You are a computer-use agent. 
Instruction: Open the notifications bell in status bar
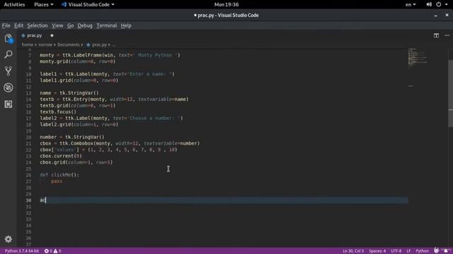click(x=446, y=251)
